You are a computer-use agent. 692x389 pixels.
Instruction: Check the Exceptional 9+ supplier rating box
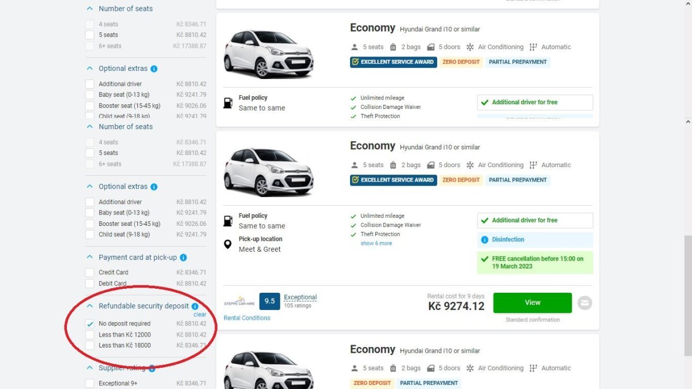tap(90, 383)
